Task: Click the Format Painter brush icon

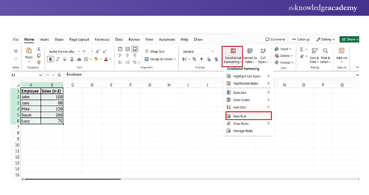Action: [39, 62]
